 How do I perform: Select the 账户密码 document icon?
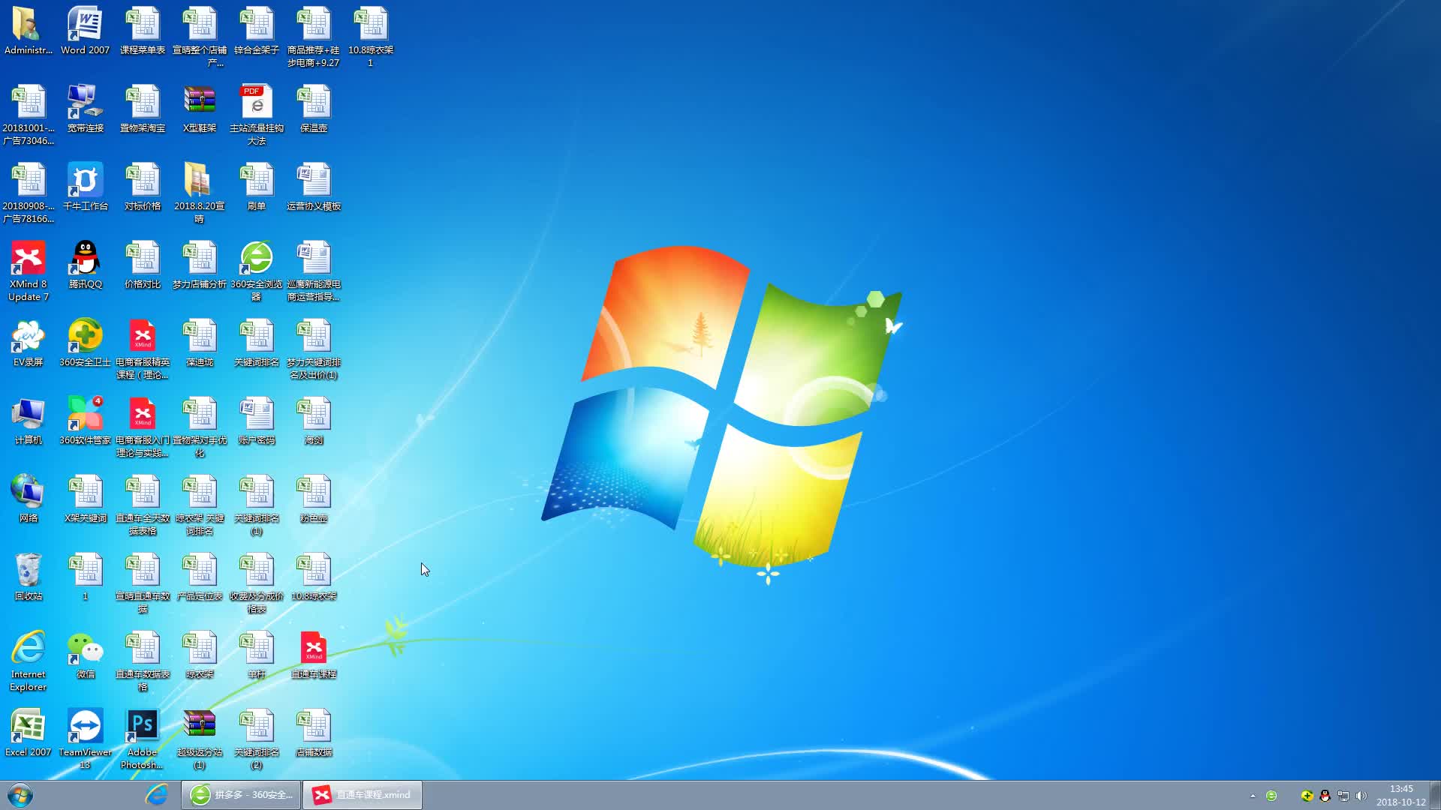[257, 421]
